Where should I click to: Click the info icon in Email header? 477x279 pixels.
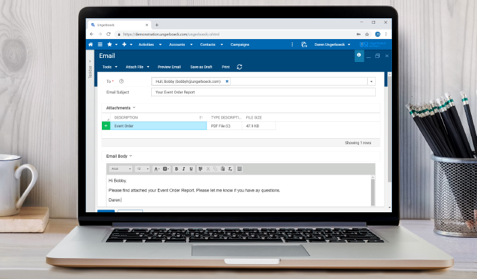click(359, 55)
